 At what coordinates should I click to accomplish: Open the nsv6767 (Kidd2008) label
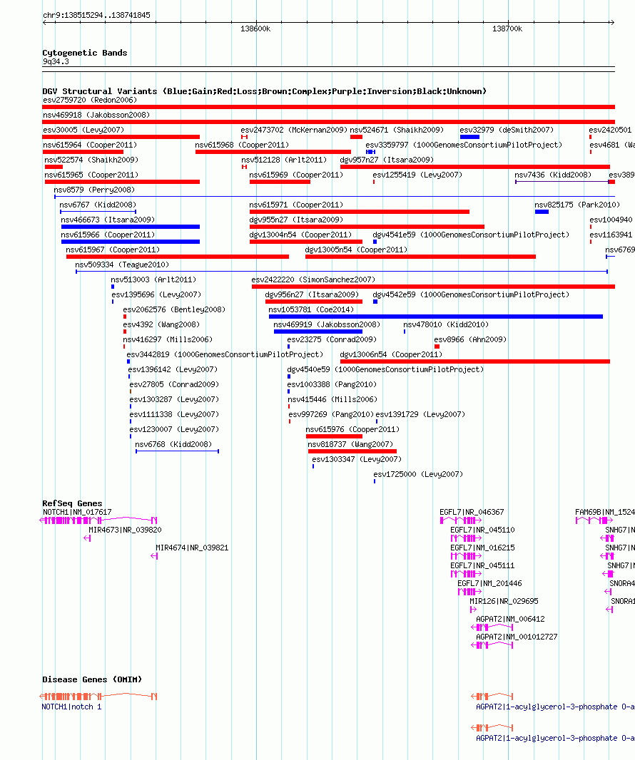tap(98, 205)
